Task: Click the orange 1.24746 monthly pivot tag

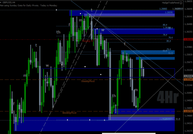Action: click(188, 111)
